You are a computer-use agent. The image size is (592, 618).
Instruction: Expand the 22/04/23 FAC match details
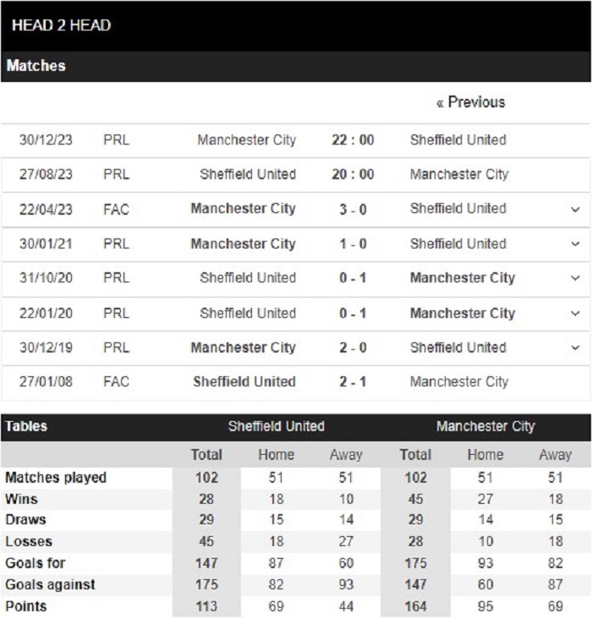pyautogui.click(x=575, y=210)
